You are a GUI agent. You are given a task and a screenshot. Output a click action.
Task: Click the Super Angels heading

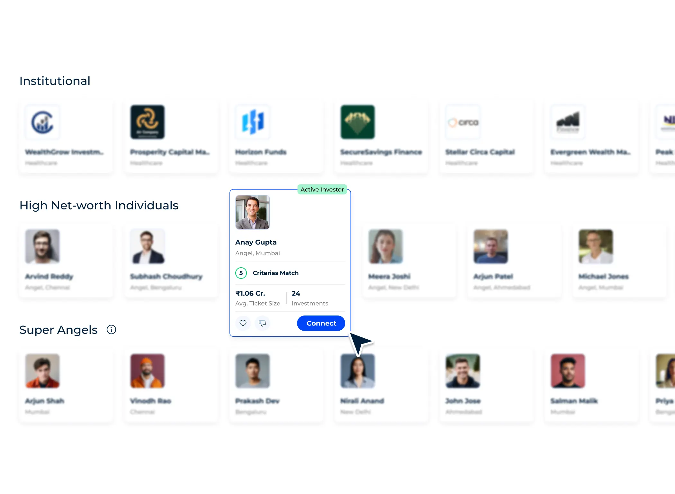pyautogui.click(x=59, y=330)
